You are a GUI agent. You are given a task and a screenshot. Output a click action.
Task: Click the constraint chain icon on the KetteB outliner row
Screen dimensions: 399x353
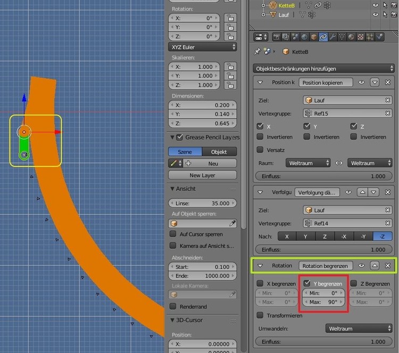coord(318,5)
